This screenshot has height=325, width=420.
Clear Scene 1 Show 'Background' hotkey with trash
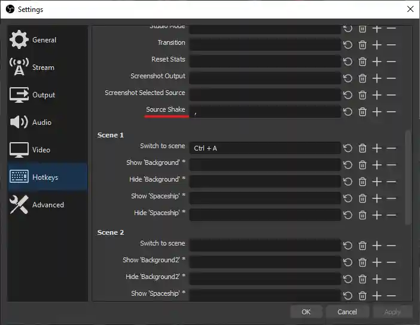363,165
